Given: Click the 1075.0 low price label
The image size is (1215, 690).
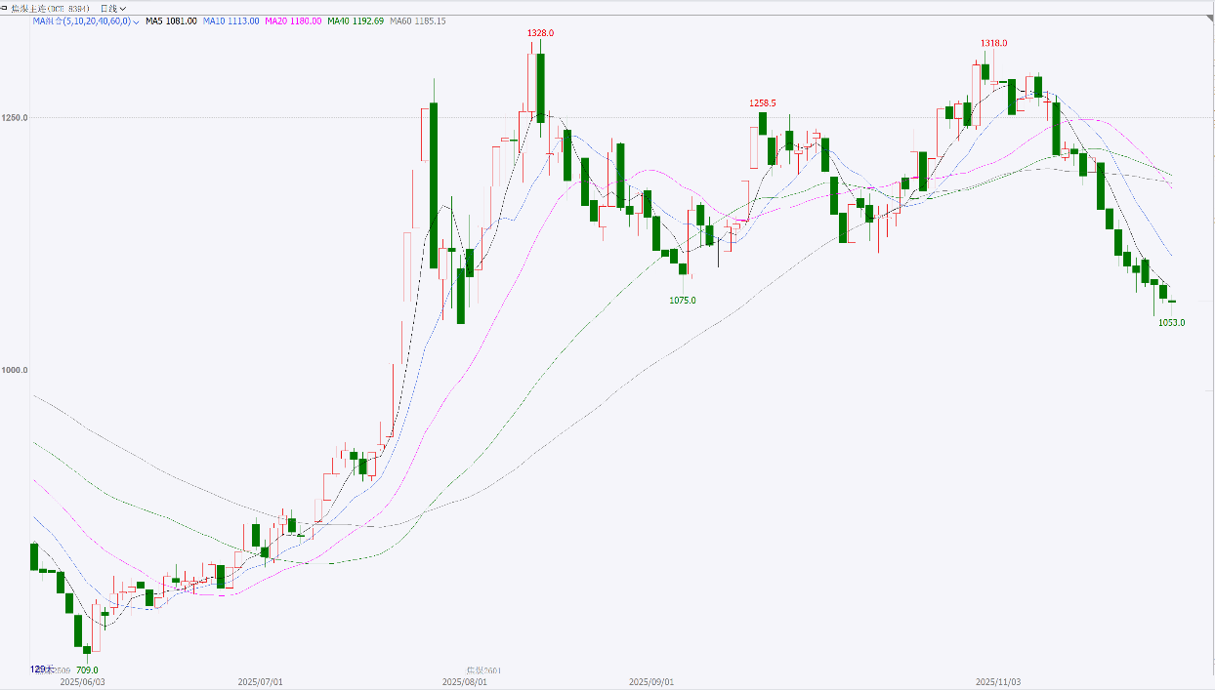Looking at the screenshot, I should point(682,301).
